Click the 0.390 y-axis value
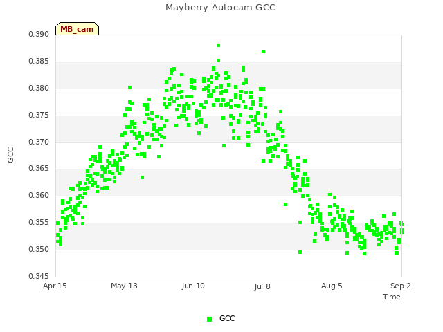Image resolution: width=443 pixels, height=332 pixels. (x=39, y=35)
